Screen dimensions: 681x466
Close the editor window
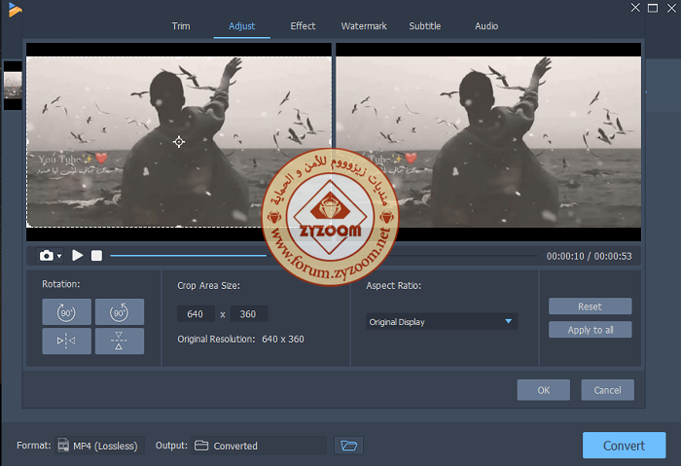tap(671, 8)
